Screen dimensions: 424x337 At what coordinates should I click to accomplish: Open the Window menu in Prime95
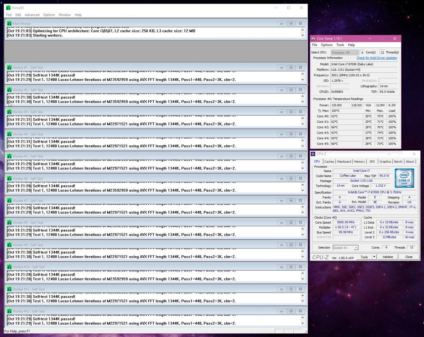pyautogui.click(x=65, y=15)
